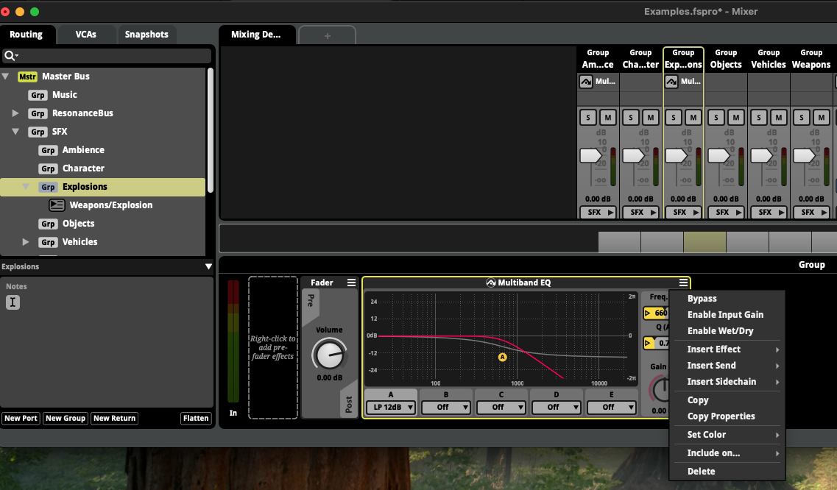
Task: Solo the Ambience group strip
Action: pos(587,118)
